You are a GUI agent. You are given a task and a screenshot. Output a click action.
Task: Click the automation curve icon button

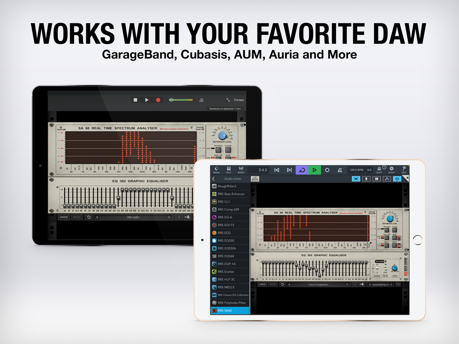pyautogui.click(x=386, y=179)
